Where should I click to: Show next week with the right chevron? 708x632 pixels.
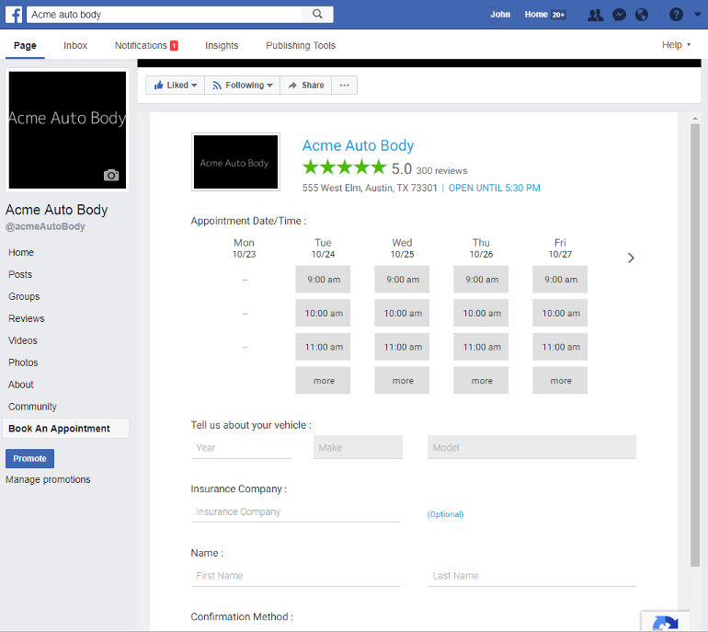click(x=631, y=258)
